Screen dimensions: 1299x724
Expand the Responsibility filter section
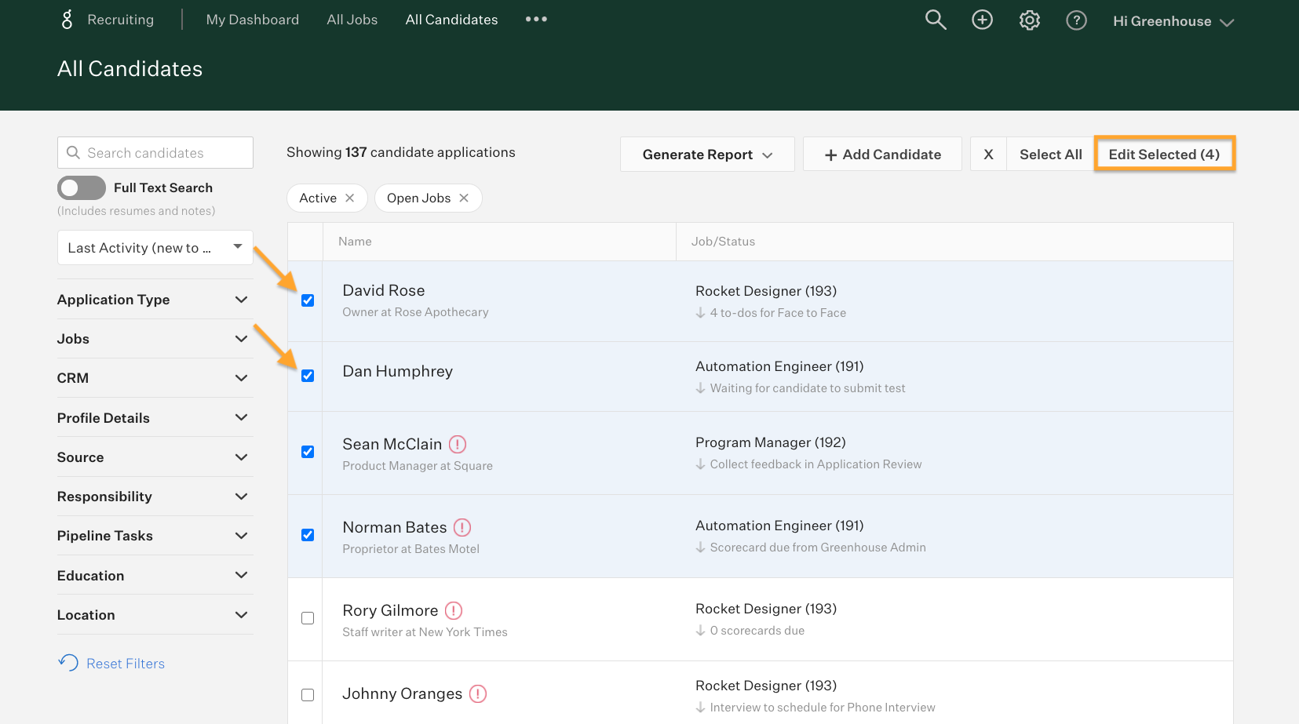pos(155,497)
